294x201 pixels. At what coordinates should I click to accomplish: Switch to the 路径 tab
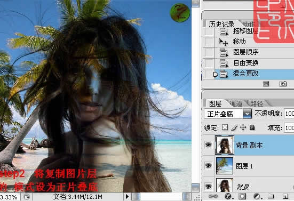click(x=257, y=103)
